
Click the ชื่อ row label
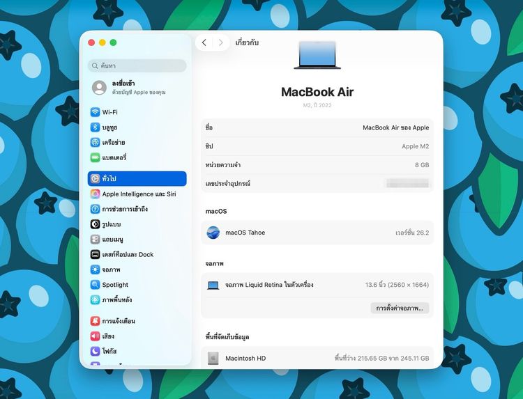tap(209, 127)
